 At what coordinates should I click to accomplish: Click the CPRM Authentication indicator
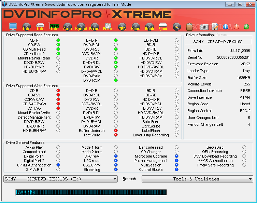click(58, 165)
